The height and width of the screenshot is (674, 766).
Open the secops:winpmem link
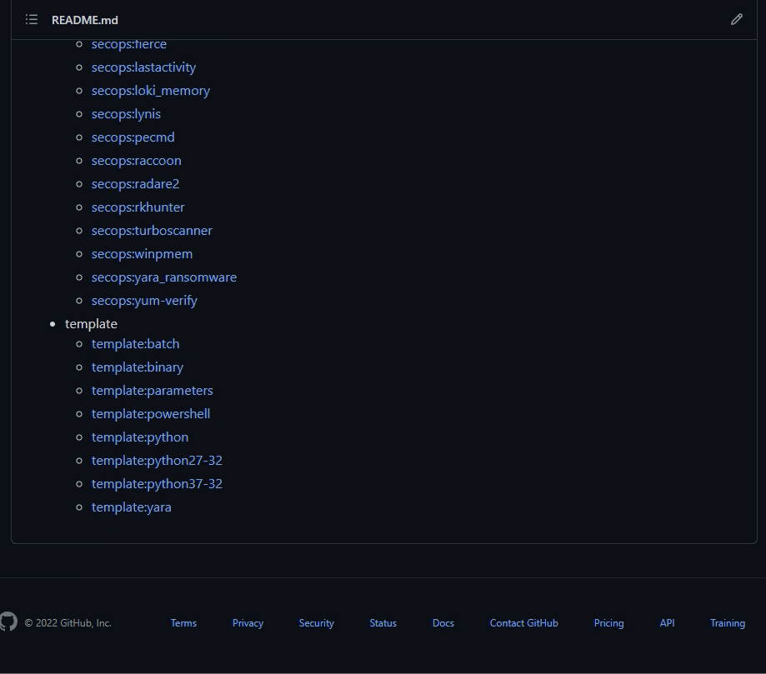pos(143,254)
